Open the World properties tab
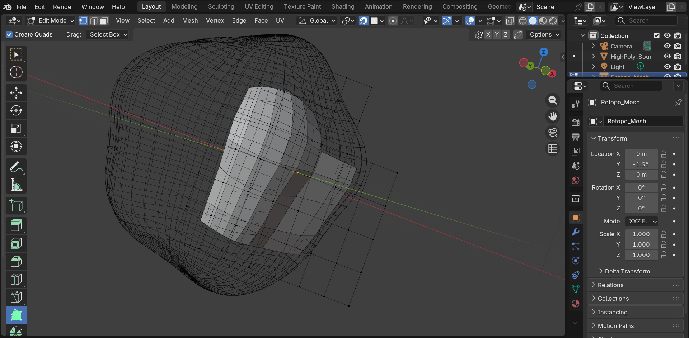The height and width of the screenshot is (338, 689). [x=576, y=180]
